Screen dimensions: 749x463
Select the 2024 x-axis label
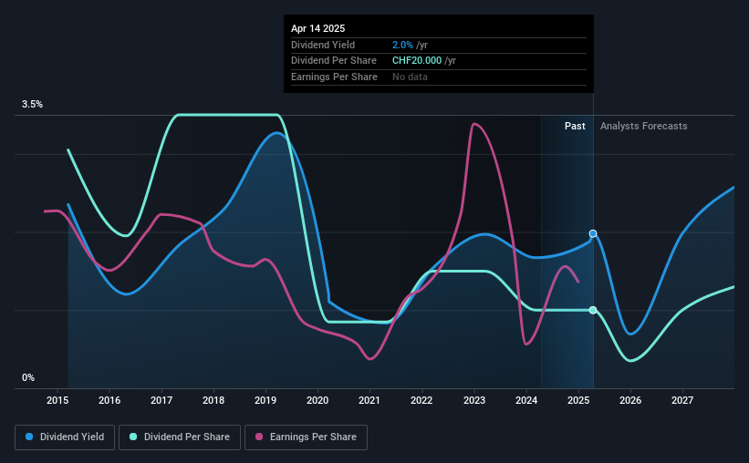pyautogui.click(x=526, y=400)
